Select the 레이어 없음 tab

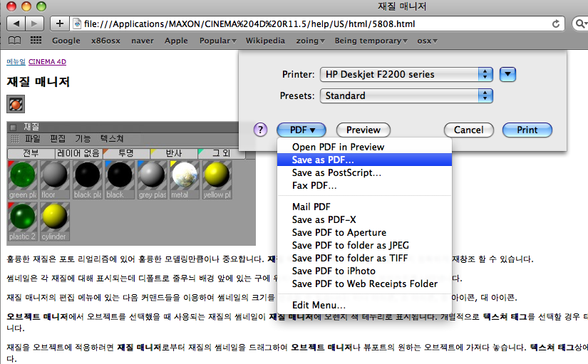click(78, 153)
